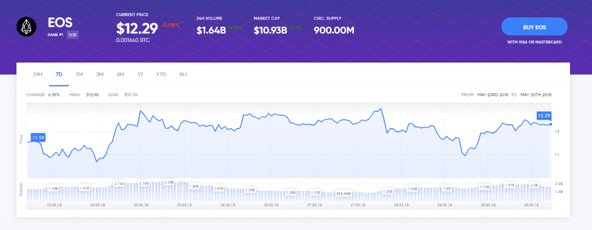Click the 23.05.18 date axis label
Viewport: 592px width, 230px height.
tap(54, 205)
